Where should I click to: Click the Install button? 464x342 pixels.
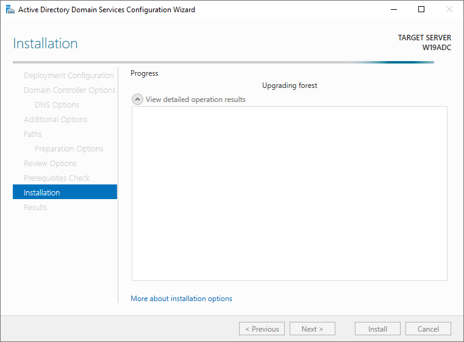[x=377, y=329]
